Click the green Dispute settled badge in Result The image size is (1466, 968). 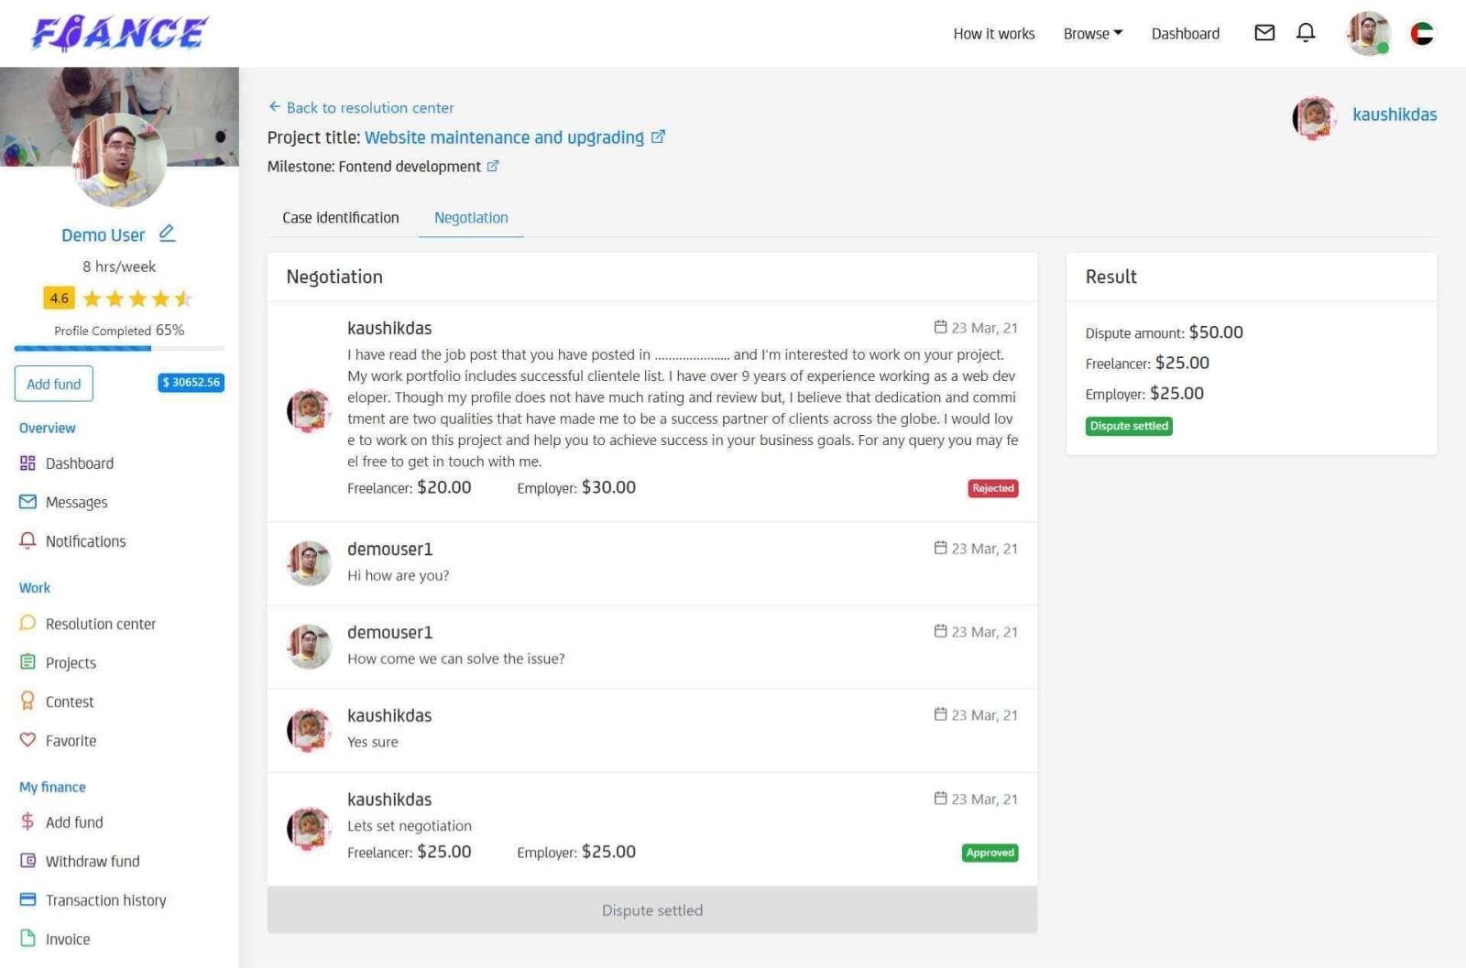[x=1129, y=426]
